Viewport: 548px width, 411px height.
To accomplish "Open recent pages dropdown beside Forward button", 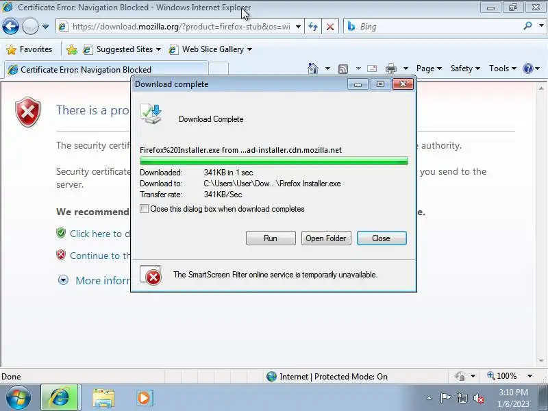I will point(45,27).
